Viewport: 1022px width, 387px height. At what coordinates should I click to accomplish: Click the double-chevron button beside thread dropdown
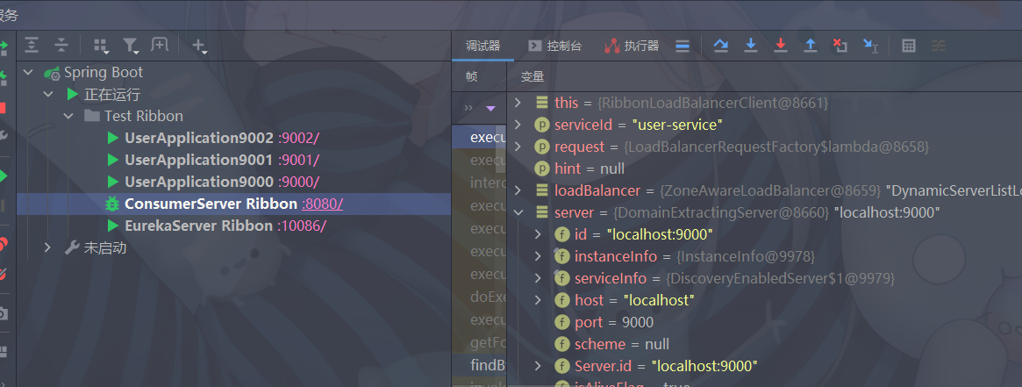coord(468,107)
